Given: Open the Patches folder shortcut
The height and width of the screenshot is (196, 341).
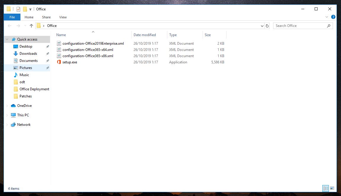Looking at the screenshot, I should pos(25,96).
